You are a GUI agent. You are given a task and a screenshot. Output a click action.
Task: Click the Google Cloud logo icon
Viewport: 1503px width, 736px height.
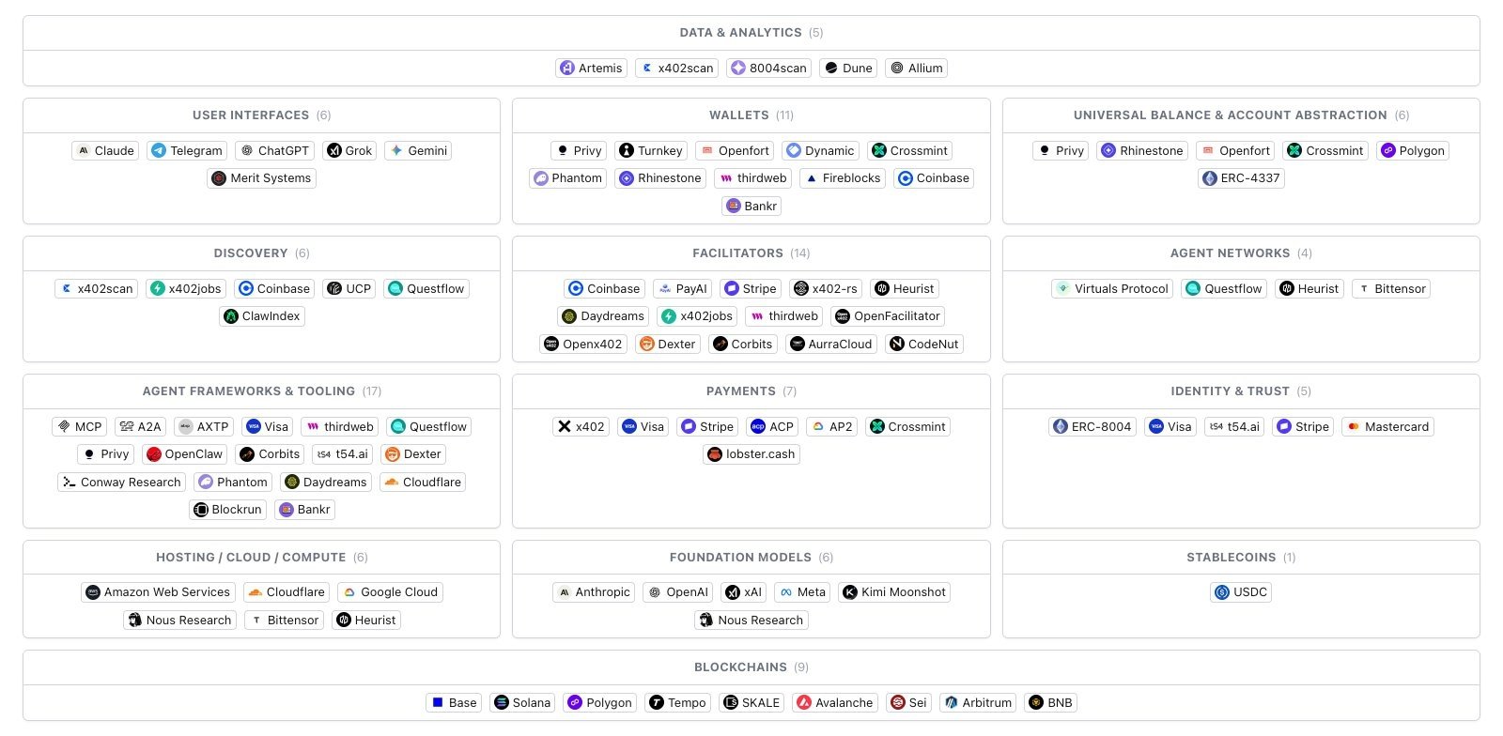coord(349,592)
